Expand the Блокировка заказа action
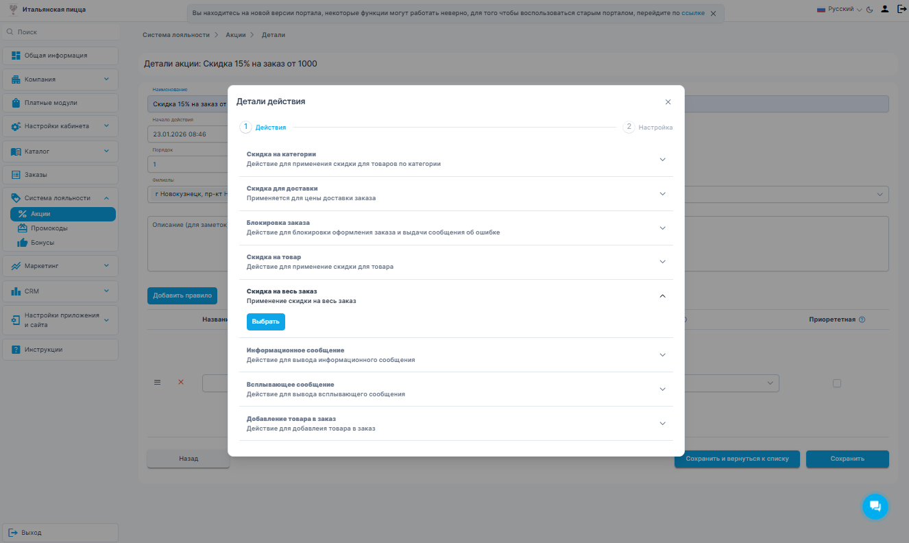This screenshot has width=909, height=543. (x=662, y=228)
